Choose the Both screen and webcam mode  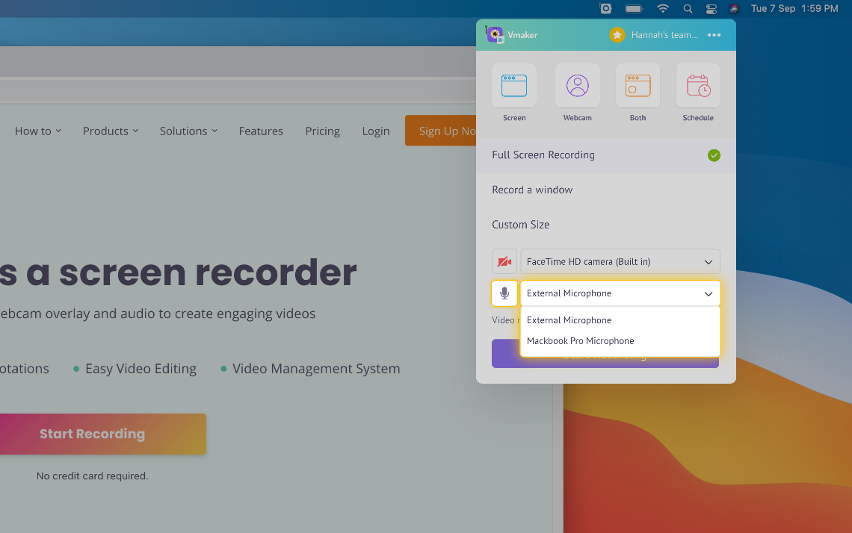tap(638, 85)
